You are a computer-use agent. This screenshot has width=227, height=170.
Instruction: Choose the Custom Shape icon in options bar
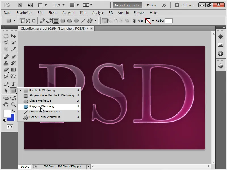click(x=90, y=21)
